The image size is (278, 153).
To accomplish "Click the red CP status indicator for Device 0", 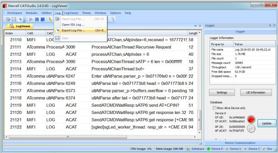I will coord(251,120).
